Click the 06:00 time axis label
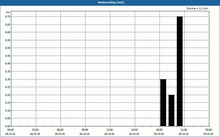Screen dimensions: 220x137 pyautogui.click(x=60, y=130)
